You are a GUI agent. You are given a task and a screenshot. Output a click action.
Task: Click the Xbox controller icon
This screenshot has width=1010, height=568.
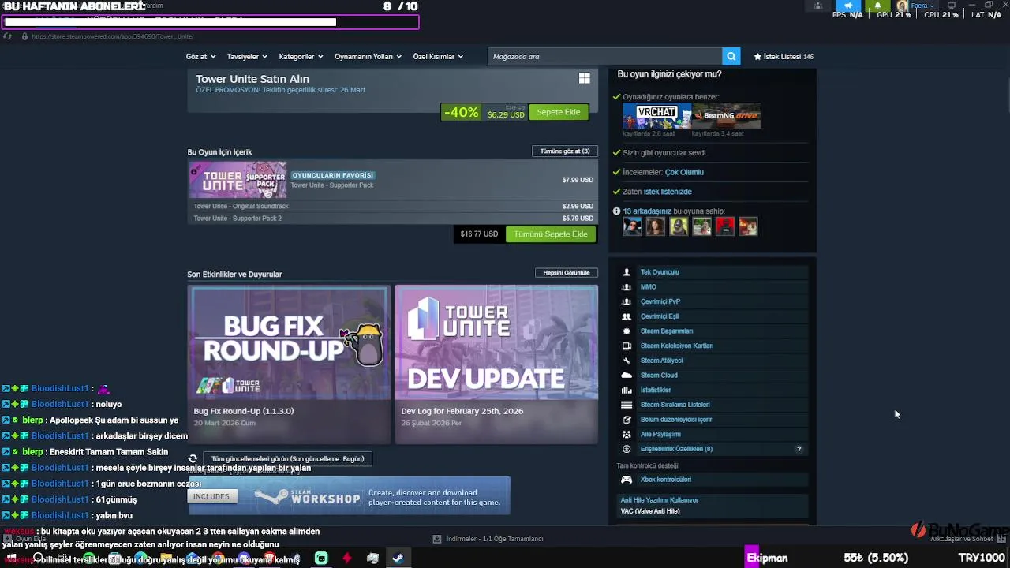click(627, 480)
